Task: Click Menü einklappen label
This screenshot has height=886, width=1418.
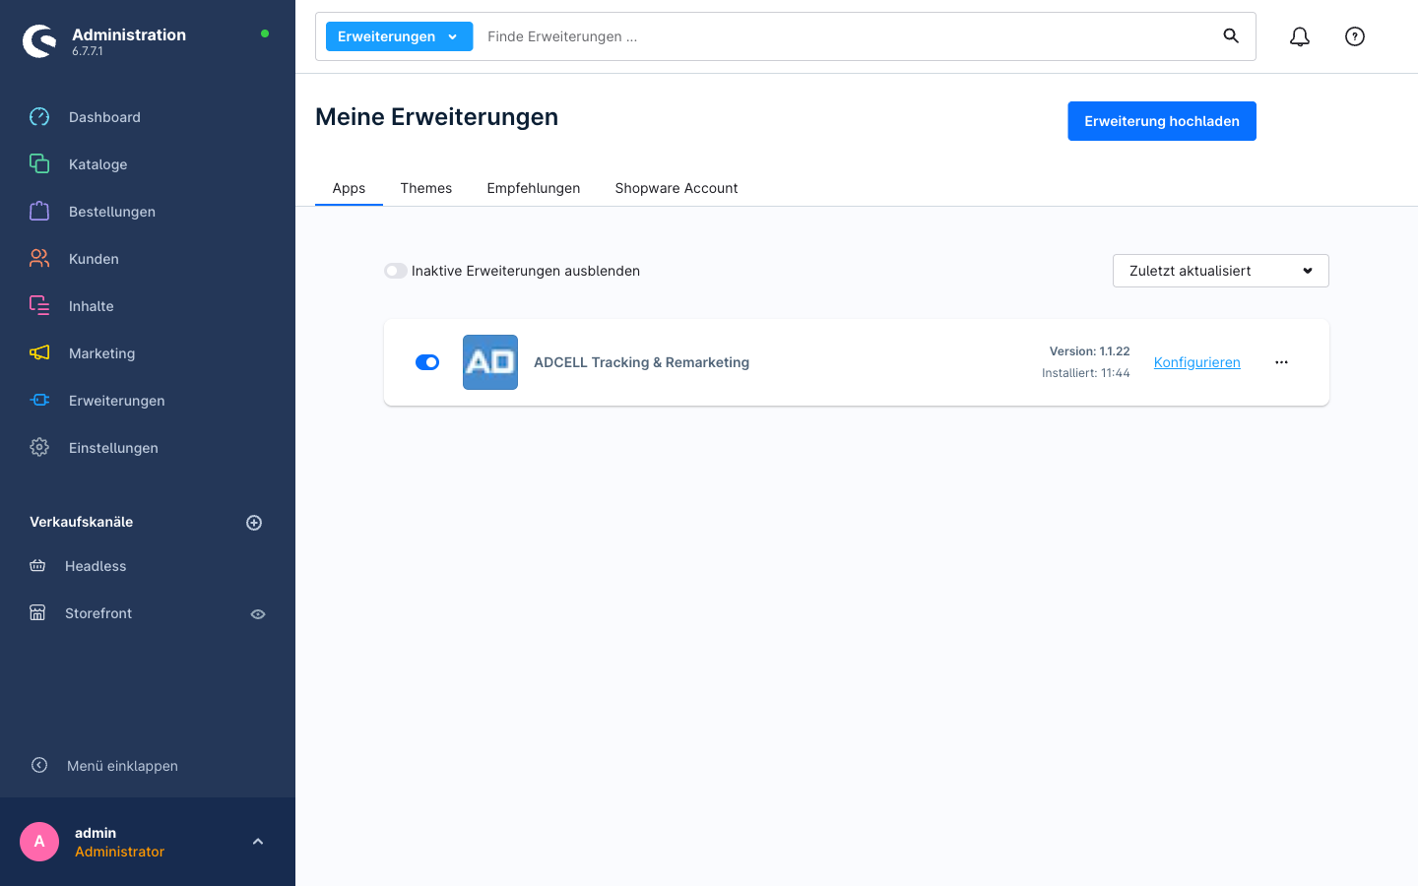Action: coord(122,766)
